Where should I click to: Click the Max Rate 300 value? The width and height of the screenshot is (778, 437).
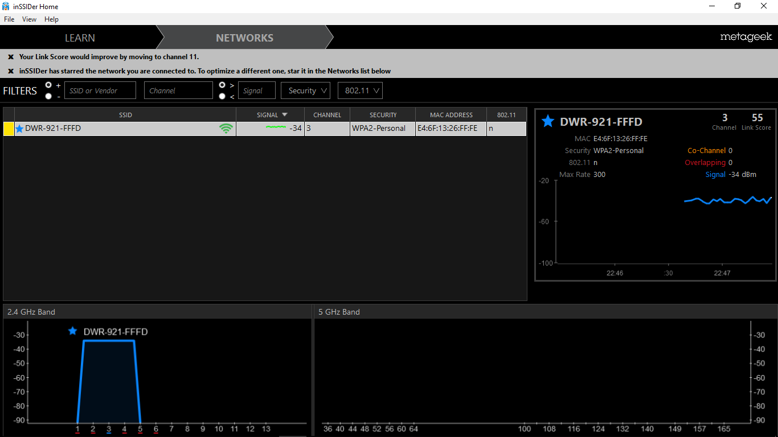[599, 175]
